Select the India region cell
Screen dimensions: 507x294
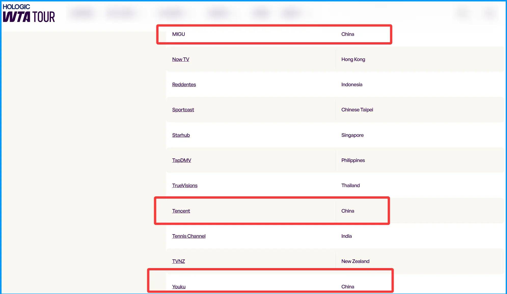(346, 236)
